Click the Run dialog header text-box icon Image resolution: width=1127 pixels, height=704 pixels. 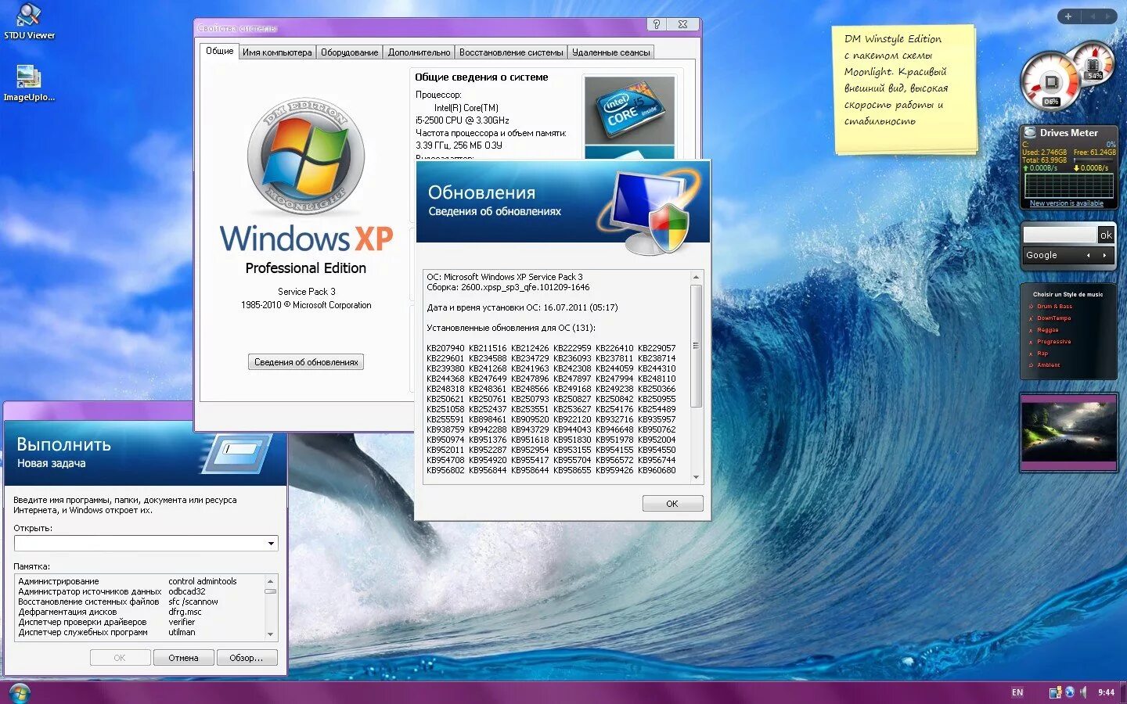(x=237, y=453)
